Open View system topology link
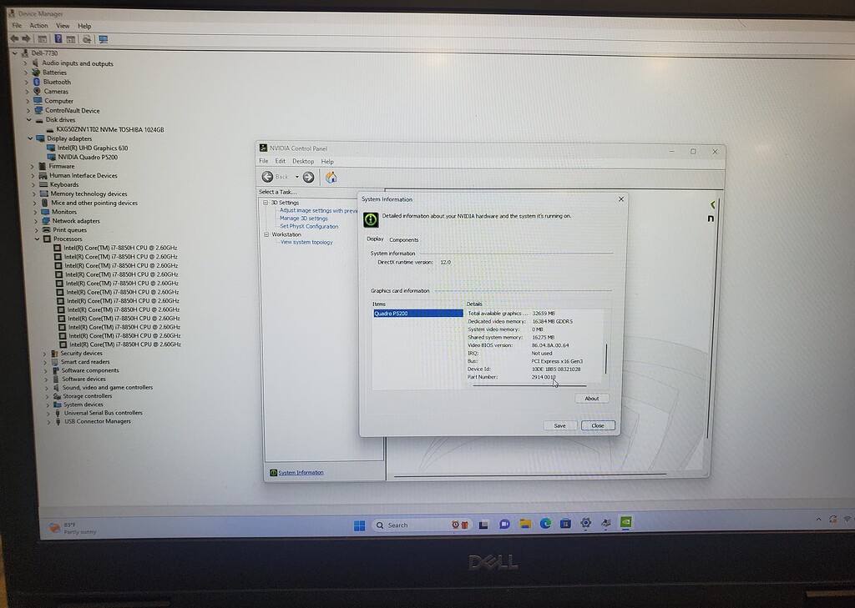The image size is (855, 608). pyautogui.click(x=306, y=242)
